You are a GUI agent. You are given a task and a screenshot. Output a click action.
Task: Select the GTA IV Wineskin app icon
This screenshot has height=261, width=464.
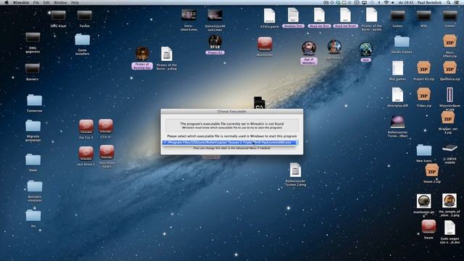(x=106, y=126)
